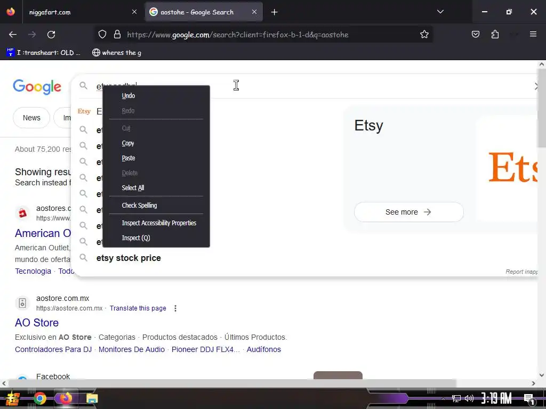The image size is (546, 409).
Task: Click the vertical scrollbar up arrow
Action: [542, 64]
